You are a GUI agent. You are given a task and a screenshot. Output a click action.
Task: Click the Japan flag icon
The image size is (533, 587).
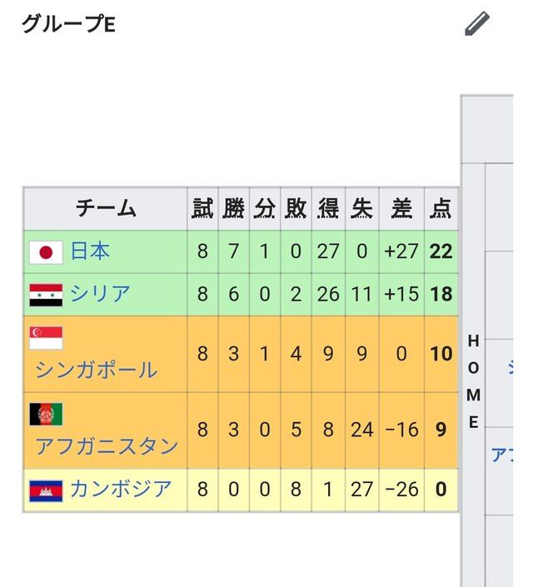pyautogui.click(x=46, y=252)
